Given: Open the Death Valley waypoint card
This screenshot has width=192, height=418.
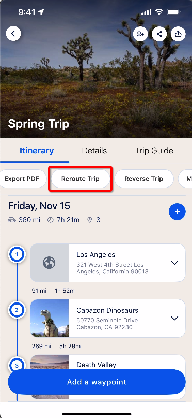Looking at the screenshot, I should tap(107, 362).
